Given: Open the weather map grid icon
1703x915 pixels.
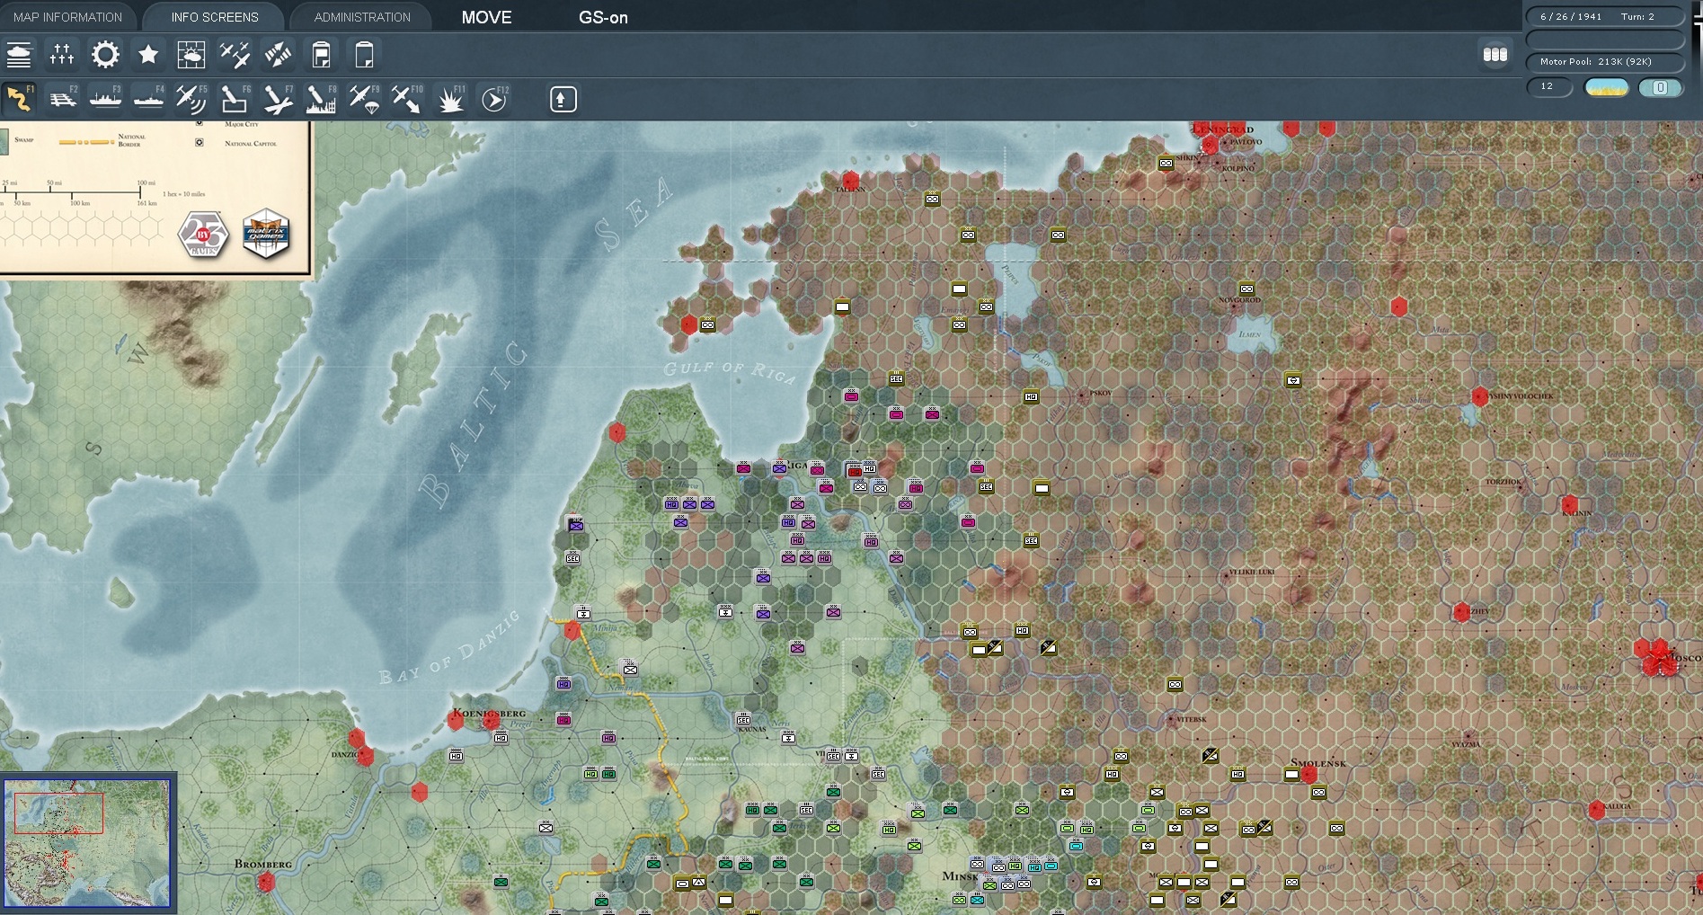Looking at the screenshot, I should [191, 55].
